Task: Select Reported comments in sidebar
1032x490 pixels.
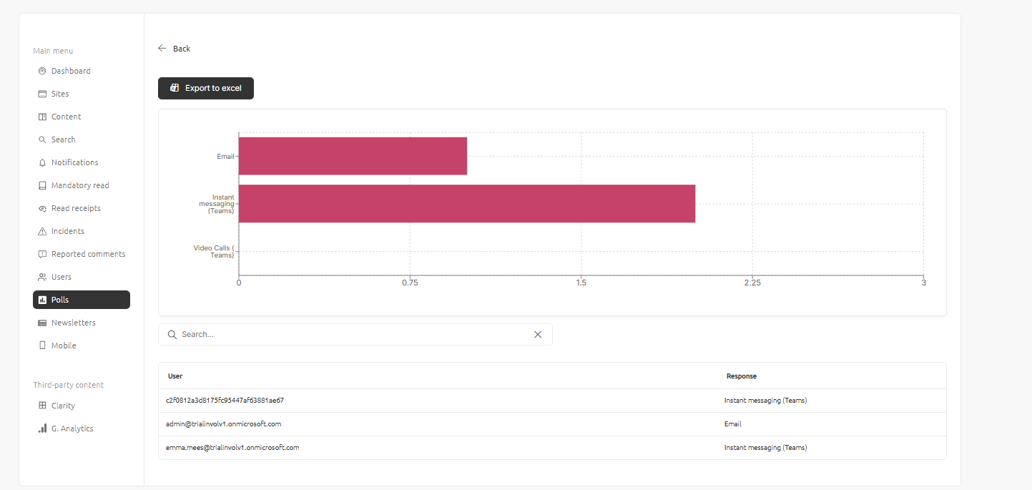Action: 88,254
